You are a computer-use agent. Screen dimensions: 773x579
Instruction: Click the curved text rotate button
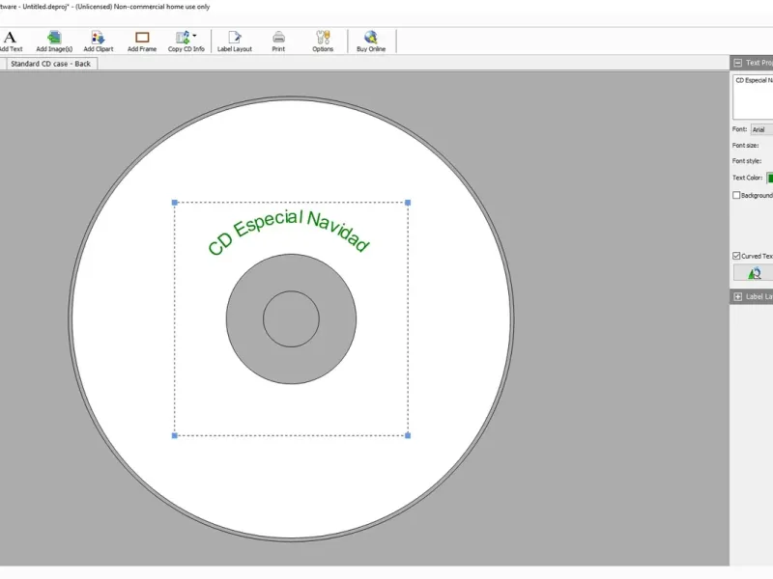[x=754, y=273]
